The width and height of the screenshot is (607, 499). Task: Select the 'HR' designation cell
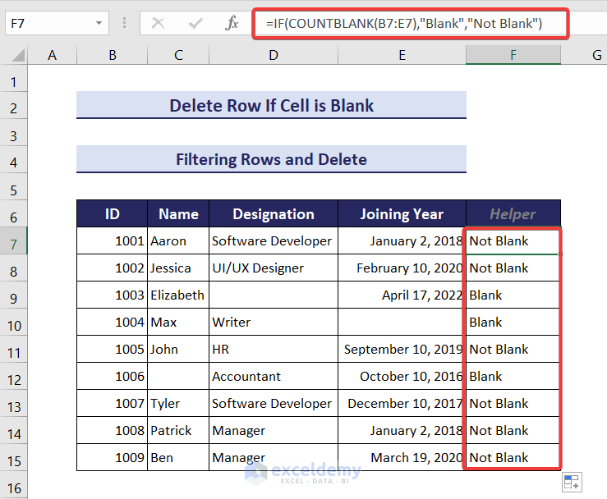(x=274, y=349)
